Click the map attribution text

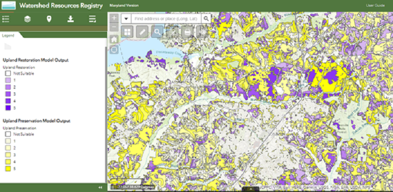[315, 187]
